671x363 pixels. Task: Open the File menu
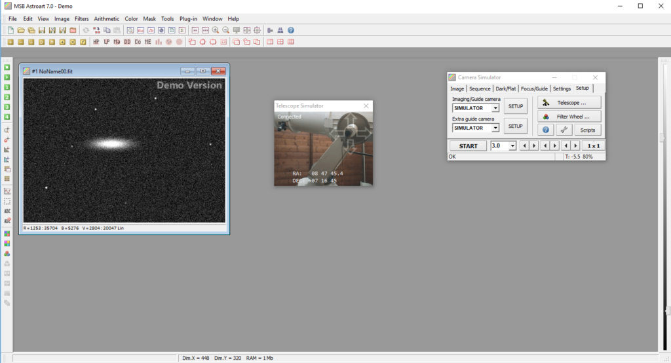click(12, 19)
